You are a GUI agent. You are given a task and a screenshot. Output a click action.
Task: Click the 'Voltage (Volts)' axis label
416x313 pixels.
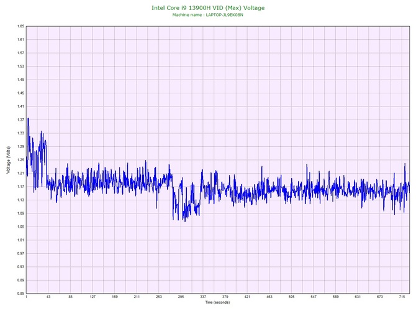coord(9,160)
